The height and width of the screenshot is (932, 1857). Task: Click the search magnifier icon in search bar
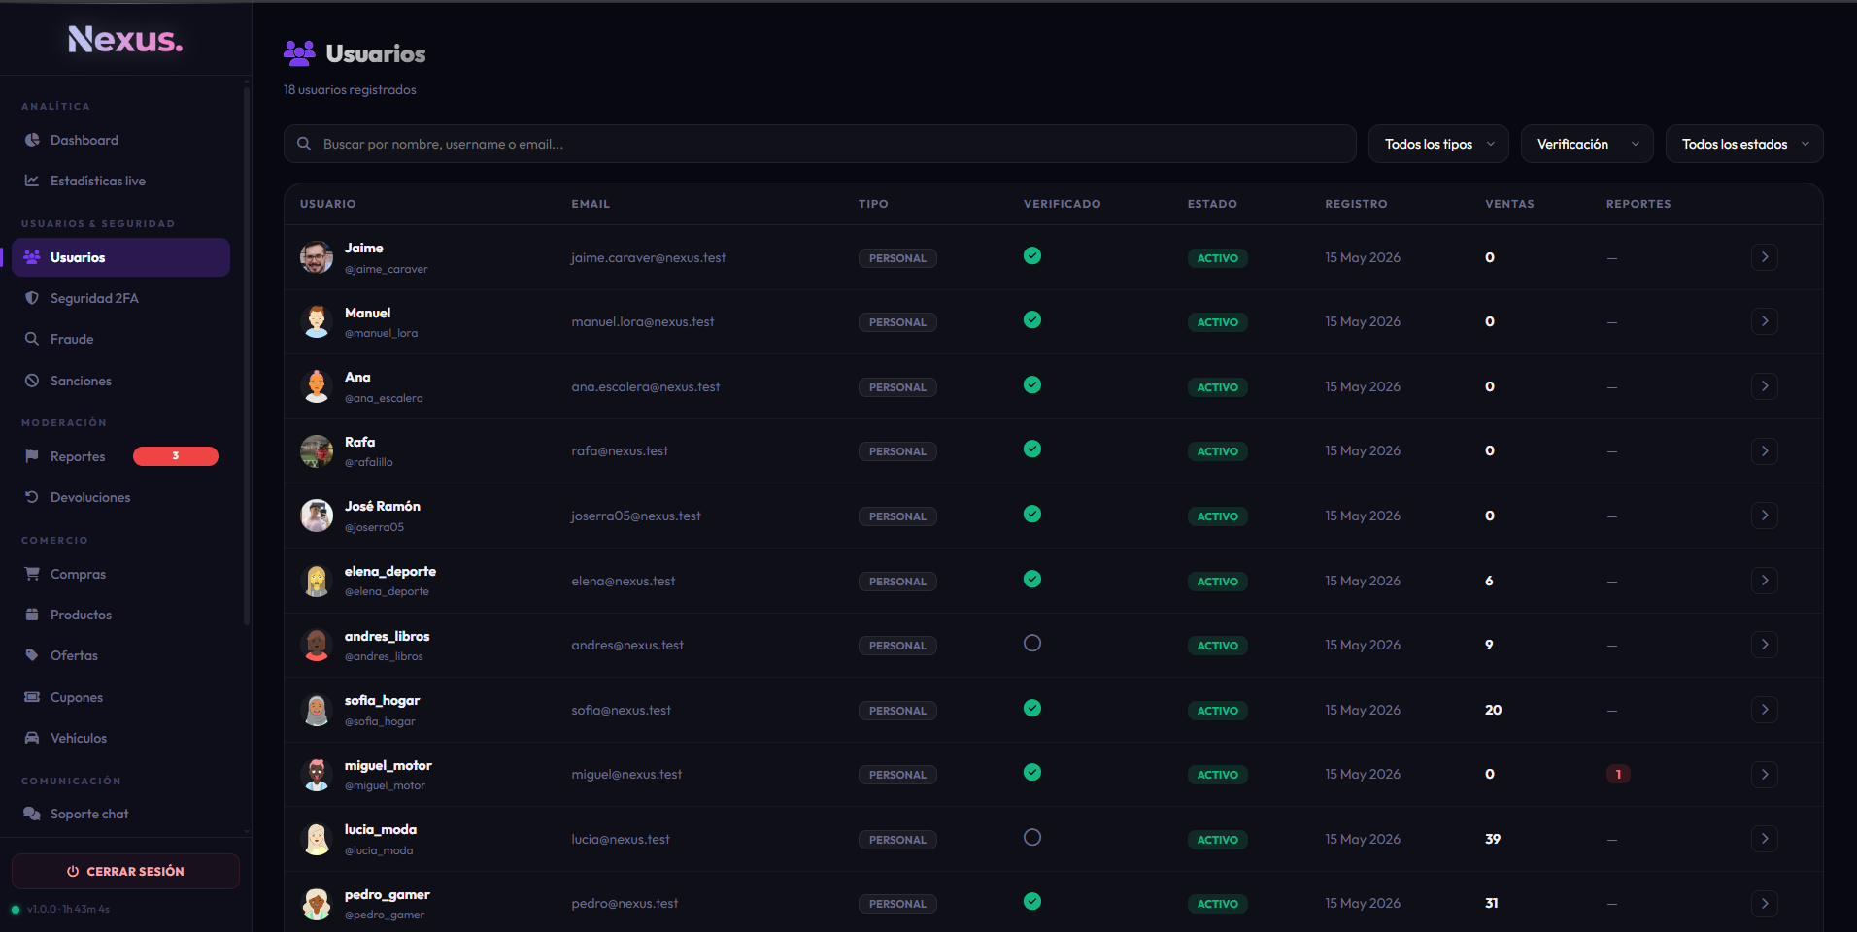(x=304, y=144)
